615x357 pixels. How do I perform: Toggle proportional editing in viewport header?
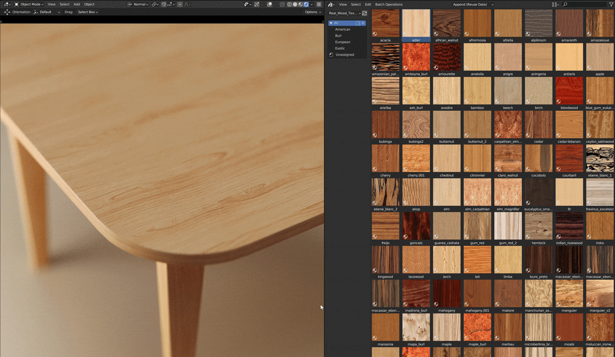coord(180,5)
